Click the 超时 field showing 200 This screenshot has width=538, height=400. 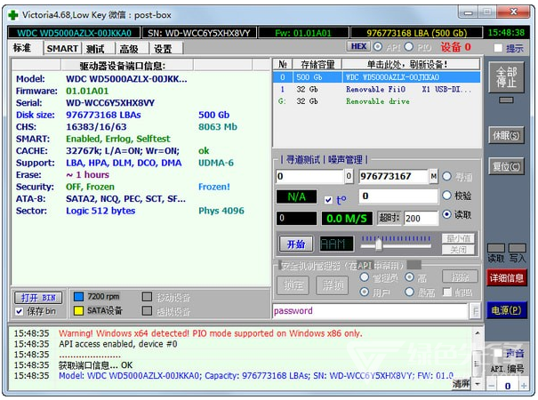[x=421, y=218]
